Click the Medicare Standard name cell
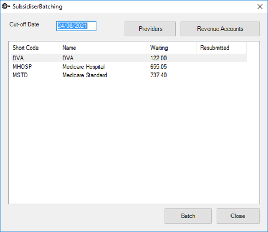Viewport: 268px width, 232px height. pos(84,75)
